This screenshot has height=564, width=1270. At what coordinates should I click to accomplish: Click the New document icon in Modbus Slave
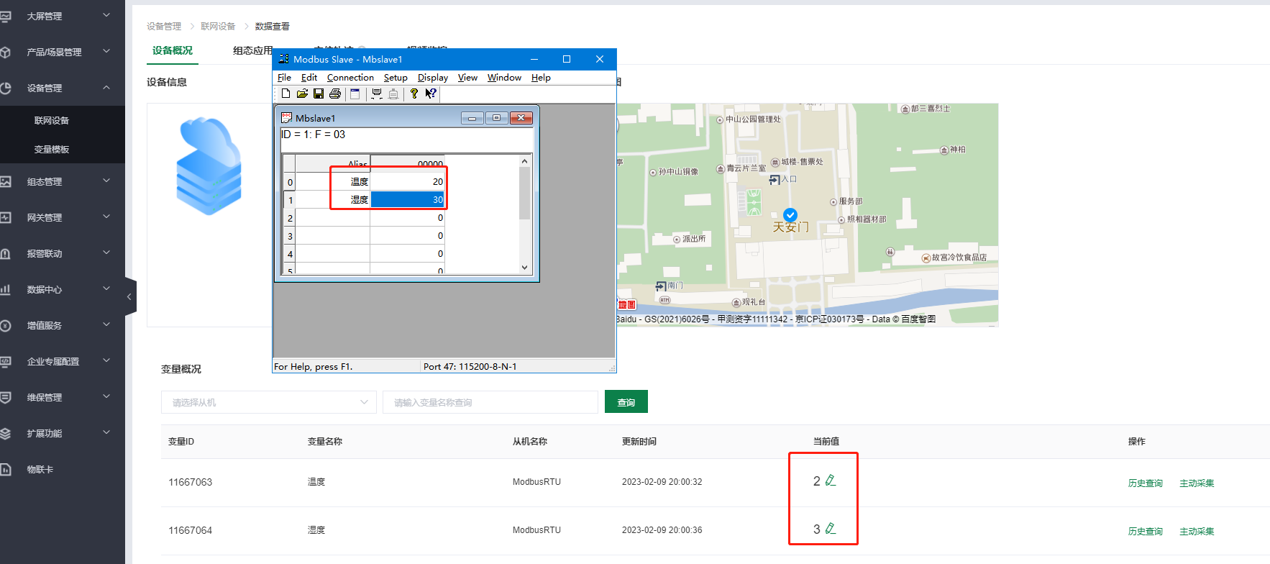[285, 94]
